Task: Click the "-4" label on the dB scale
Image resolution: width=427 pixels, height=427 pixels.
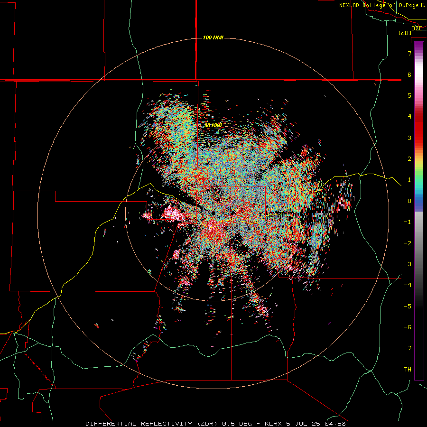Action: point(408,285)
